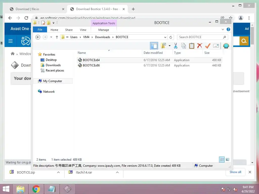This screenshot has width=259, height=194.
Task: Click Show all downloads in Chrome
Action: (x=235, y=172)
